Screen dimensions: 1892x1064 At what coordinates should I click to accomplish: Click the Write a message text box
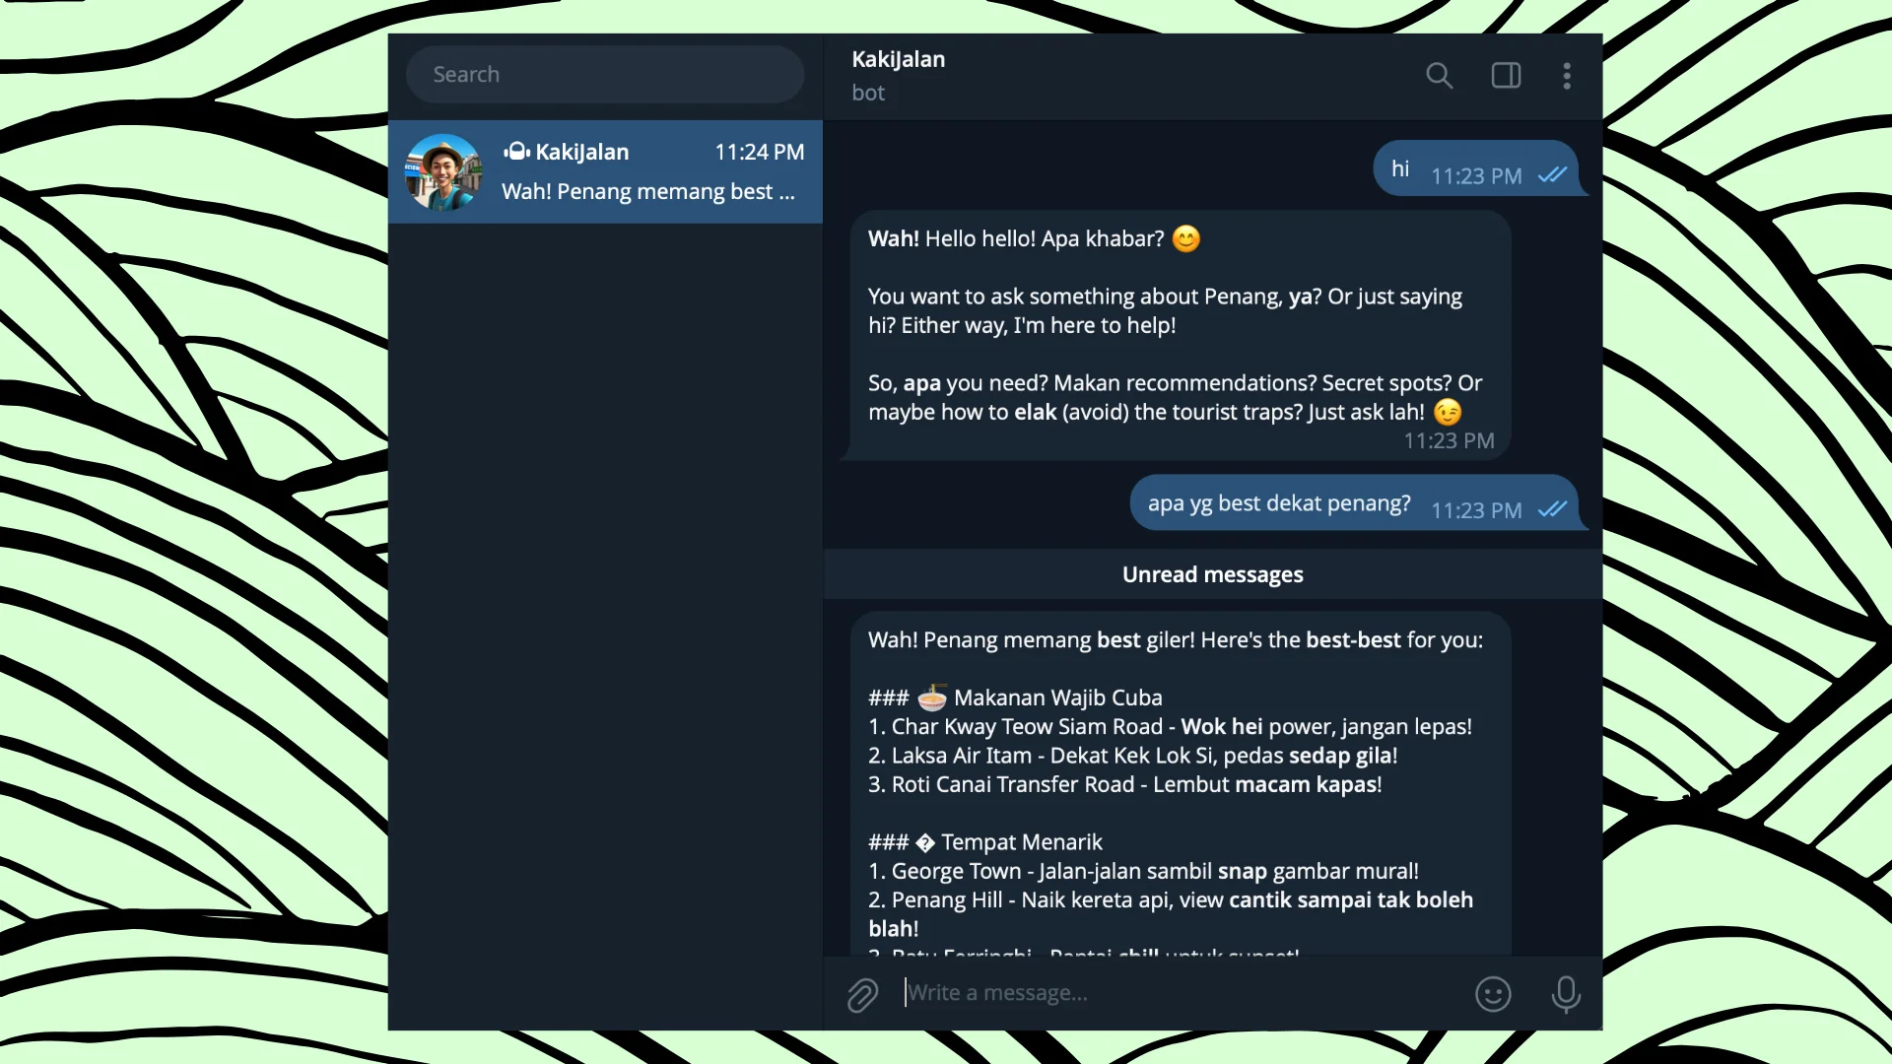pyautogui.click(x=1182, y=993)
